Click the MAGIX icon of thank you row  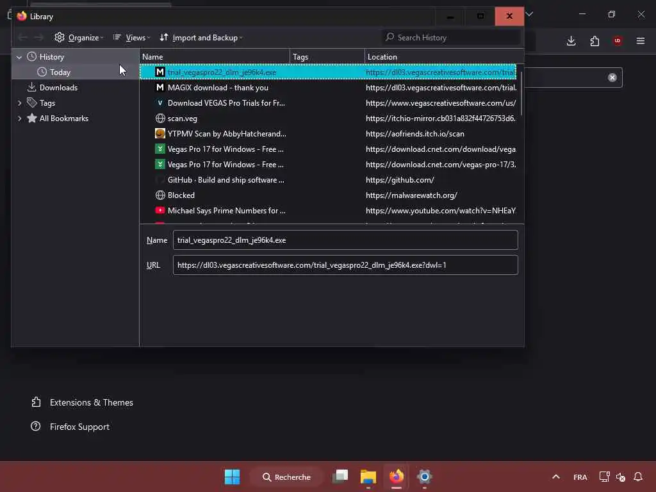[x=160, y=87]
